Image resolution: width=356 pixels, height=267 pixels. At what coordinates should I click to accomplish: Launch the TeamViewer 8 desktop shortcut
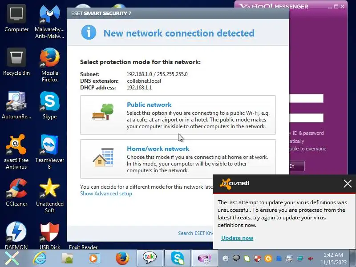pyautogui.click(x=49, y=152)
